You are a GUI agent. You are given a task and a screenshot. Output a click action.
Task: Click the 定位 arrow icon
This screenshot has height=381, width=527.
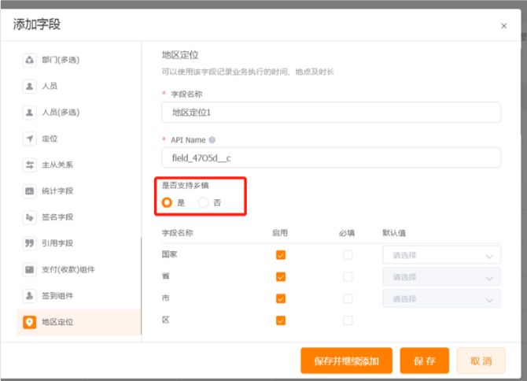29,139
